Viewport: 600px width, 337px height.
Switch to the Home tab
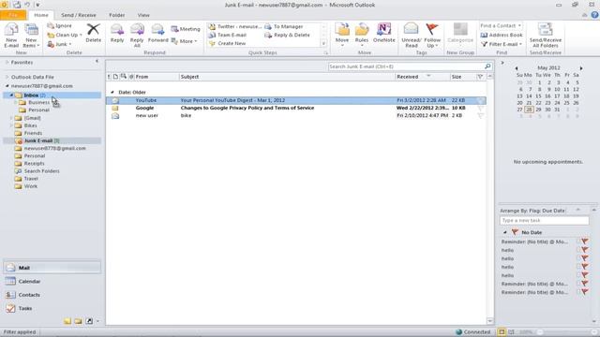(41, 15)
